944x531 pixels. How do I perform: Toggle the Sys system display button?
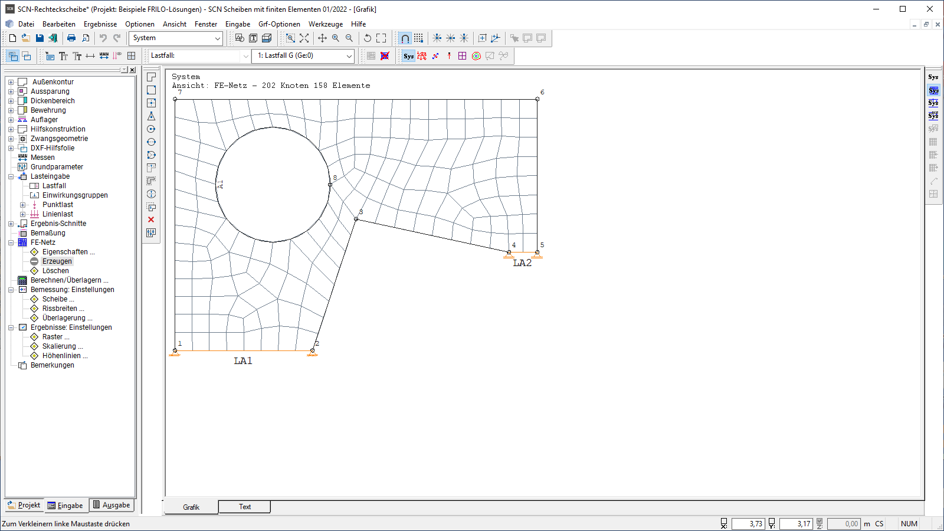click(x=408, y=56)
